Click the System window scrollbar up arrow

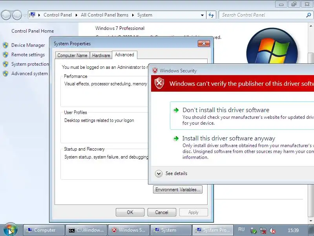pyautogui.click(x=311, y=26)
